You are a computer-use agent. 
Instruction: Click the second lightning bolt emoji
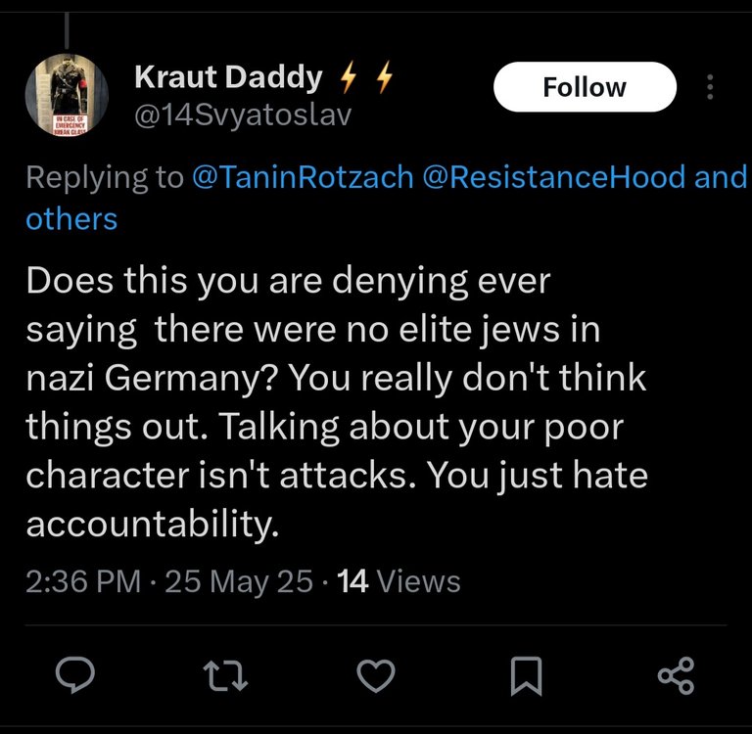point(385,76)
